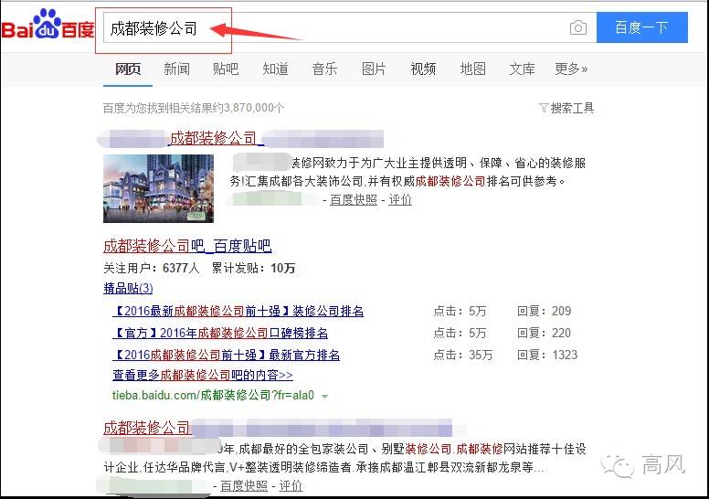This screenshot has width=709, height=499.
Task: Open the 精品贴(3) link
Action: point(128,288)
